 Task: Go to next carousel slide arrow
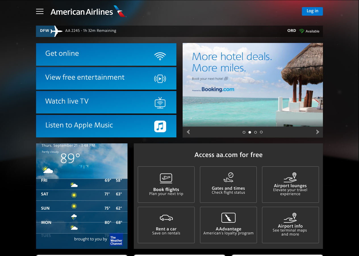(318, 132)
